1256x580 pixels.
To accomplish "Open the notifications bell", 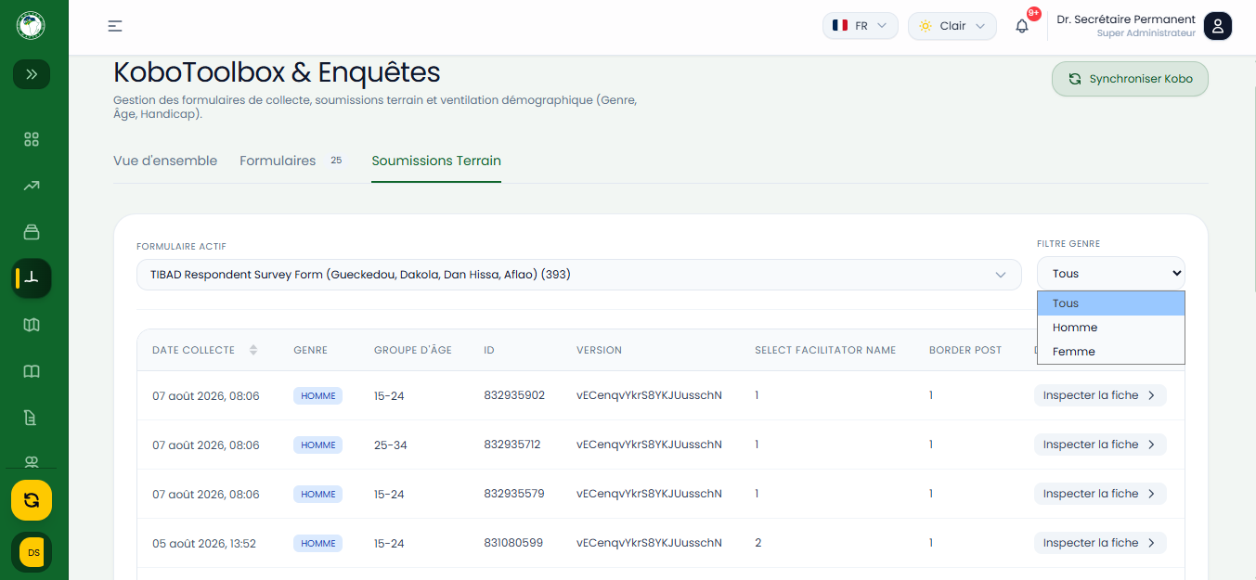I will point(1022,26).
